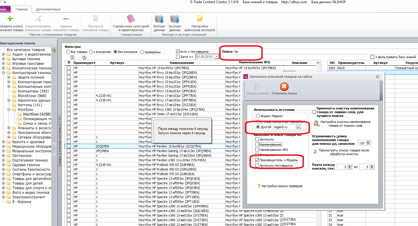Open the categories and characteristics reference book
The height and width of the screenshot is (226, 418).
[x=131, y=19]
